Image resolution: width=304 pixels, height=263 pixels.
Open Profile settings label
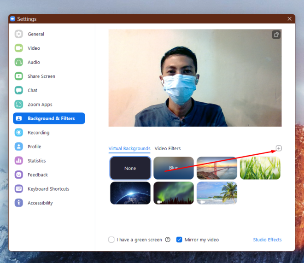click(x=35, y=147)
